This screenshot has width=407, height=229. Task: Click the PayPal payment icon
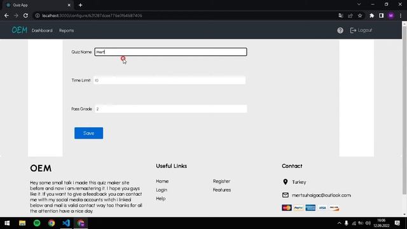(298, 208)
